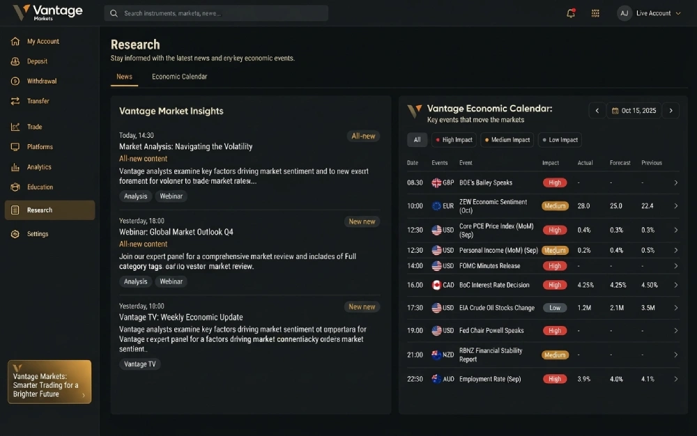Click the GBP flag icon

(436, 183)
